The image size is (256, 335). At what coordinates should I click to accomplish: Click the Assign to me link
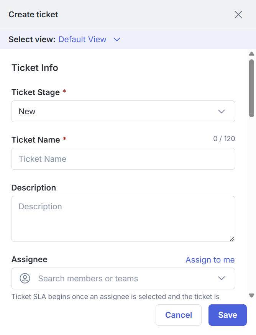coord(210,260)
